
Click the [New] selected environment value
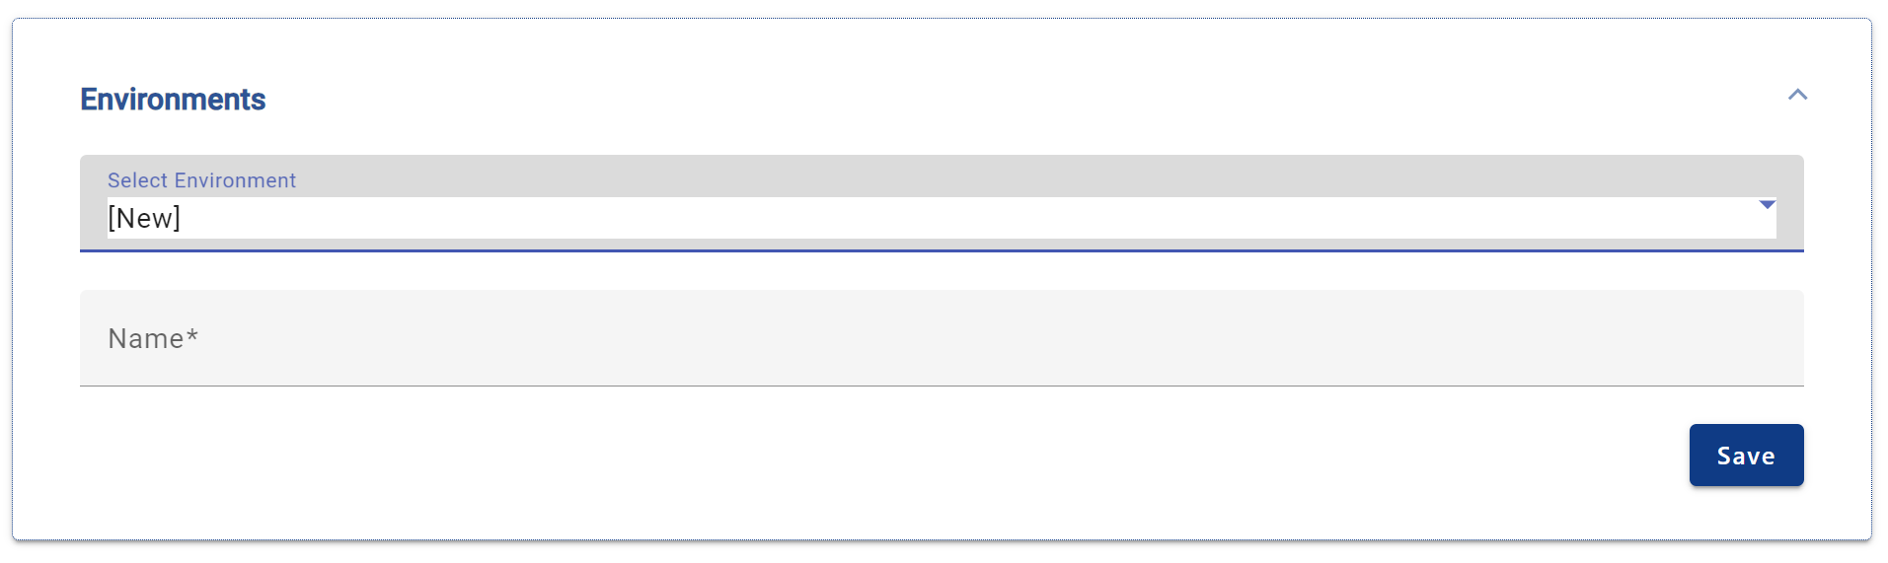(x=144, y=218)
